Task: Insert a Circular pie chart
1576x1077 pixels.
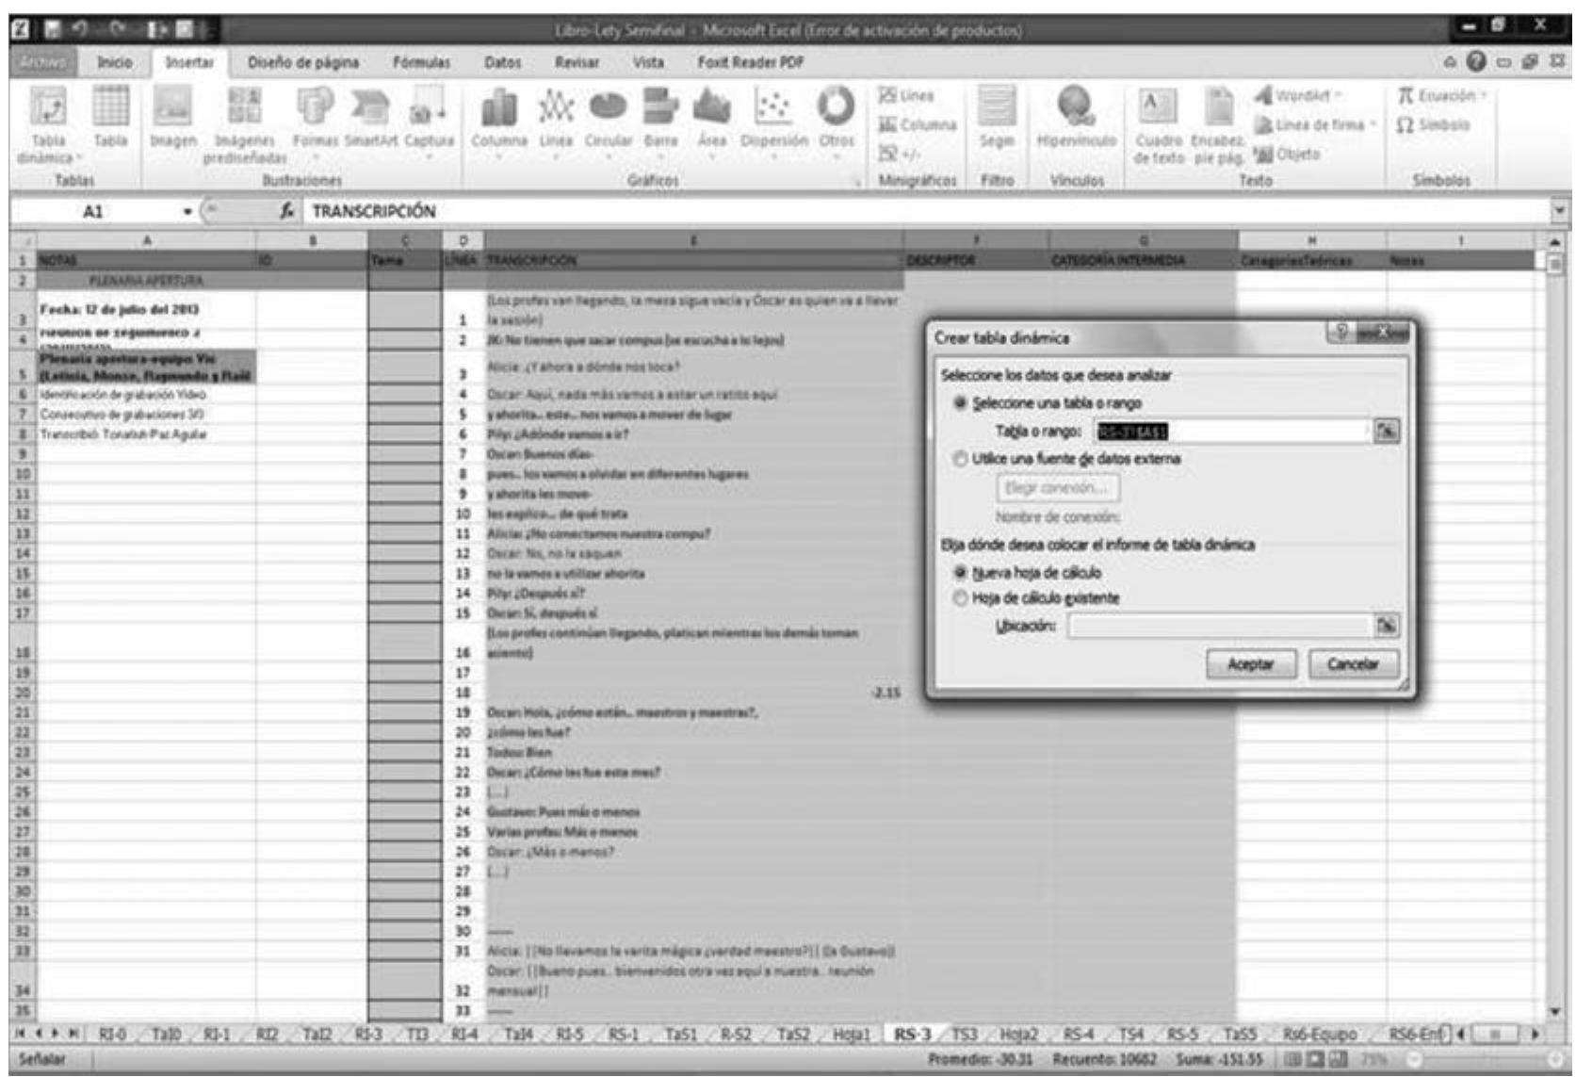Action: pyautogui.click(x=608, y=113)
